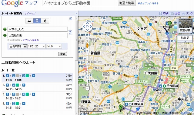Click the 新宿区 label on the map

95,53
